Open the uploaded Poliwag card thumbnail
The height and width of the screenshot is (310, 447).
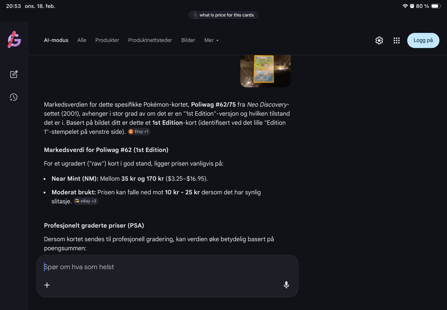point(265,71)
